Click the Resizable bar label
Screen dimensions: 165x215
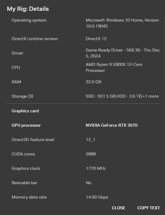pos(25,183)
